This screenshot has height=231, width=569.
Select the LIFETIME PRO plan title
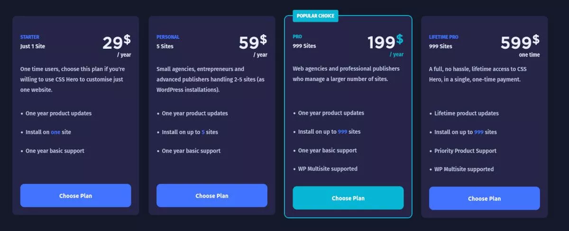[x=444, y=37]
